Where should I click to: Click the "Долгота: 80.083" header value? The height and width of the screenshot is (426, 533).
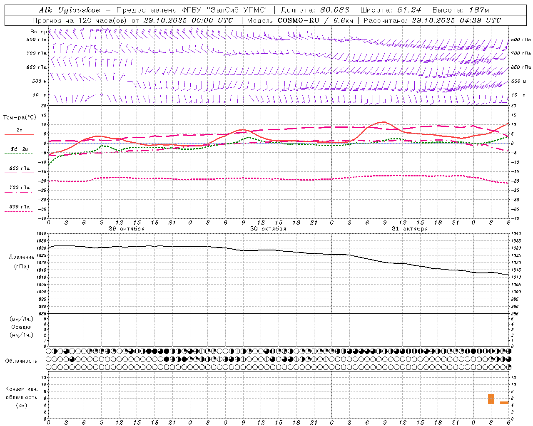click(315, 10)
